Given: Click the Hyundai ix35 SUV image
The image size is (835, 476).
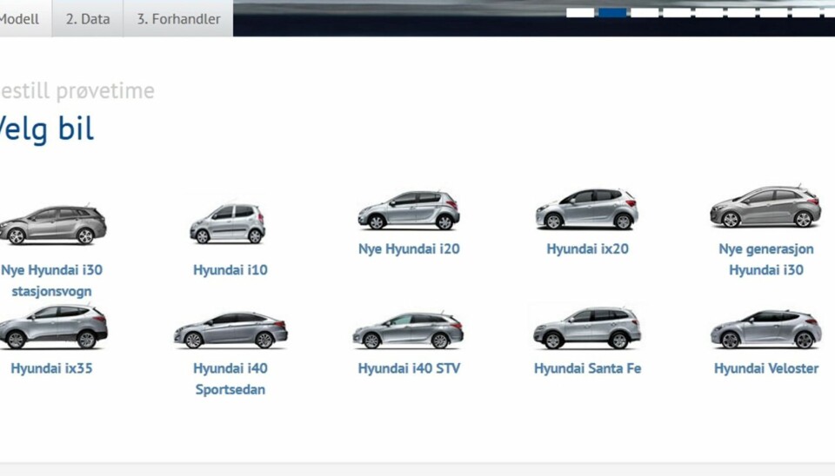Looking at the screenshot, I should 52,327.
